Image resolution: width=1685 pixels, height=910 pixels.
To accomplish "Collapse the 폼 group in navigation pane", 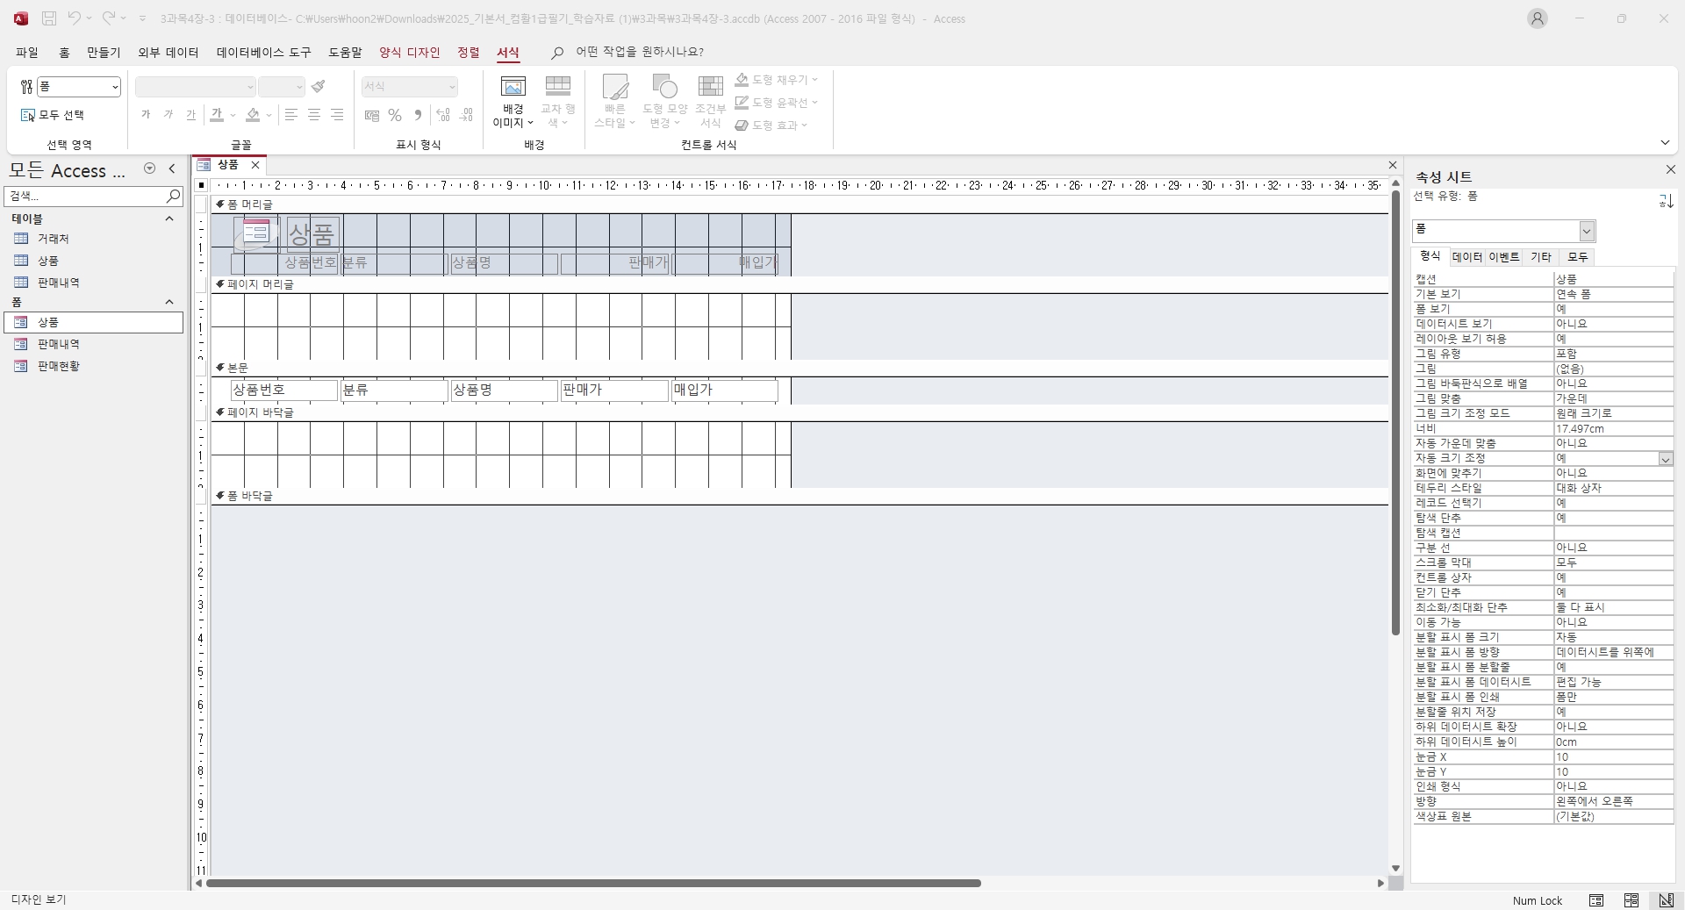I will 169,302.
